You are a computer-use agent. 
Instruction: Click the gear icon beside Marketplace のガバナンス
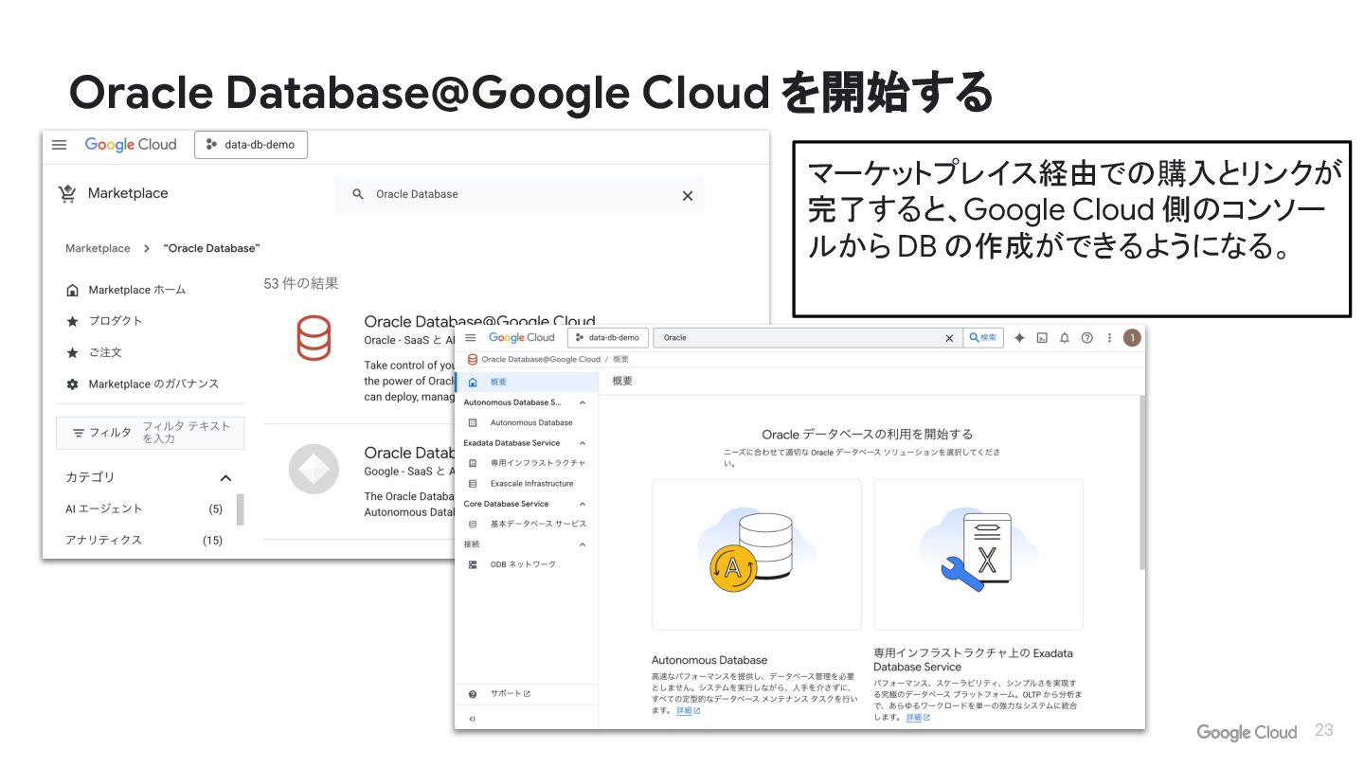pos(73,384)
